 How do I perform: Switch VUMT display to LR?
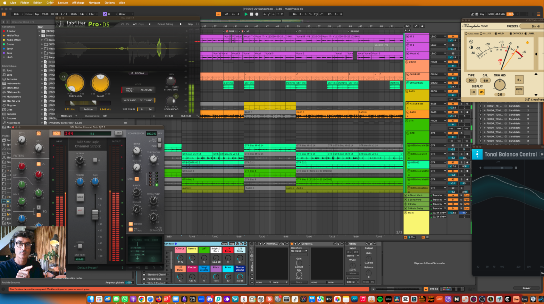pos(473,92)
